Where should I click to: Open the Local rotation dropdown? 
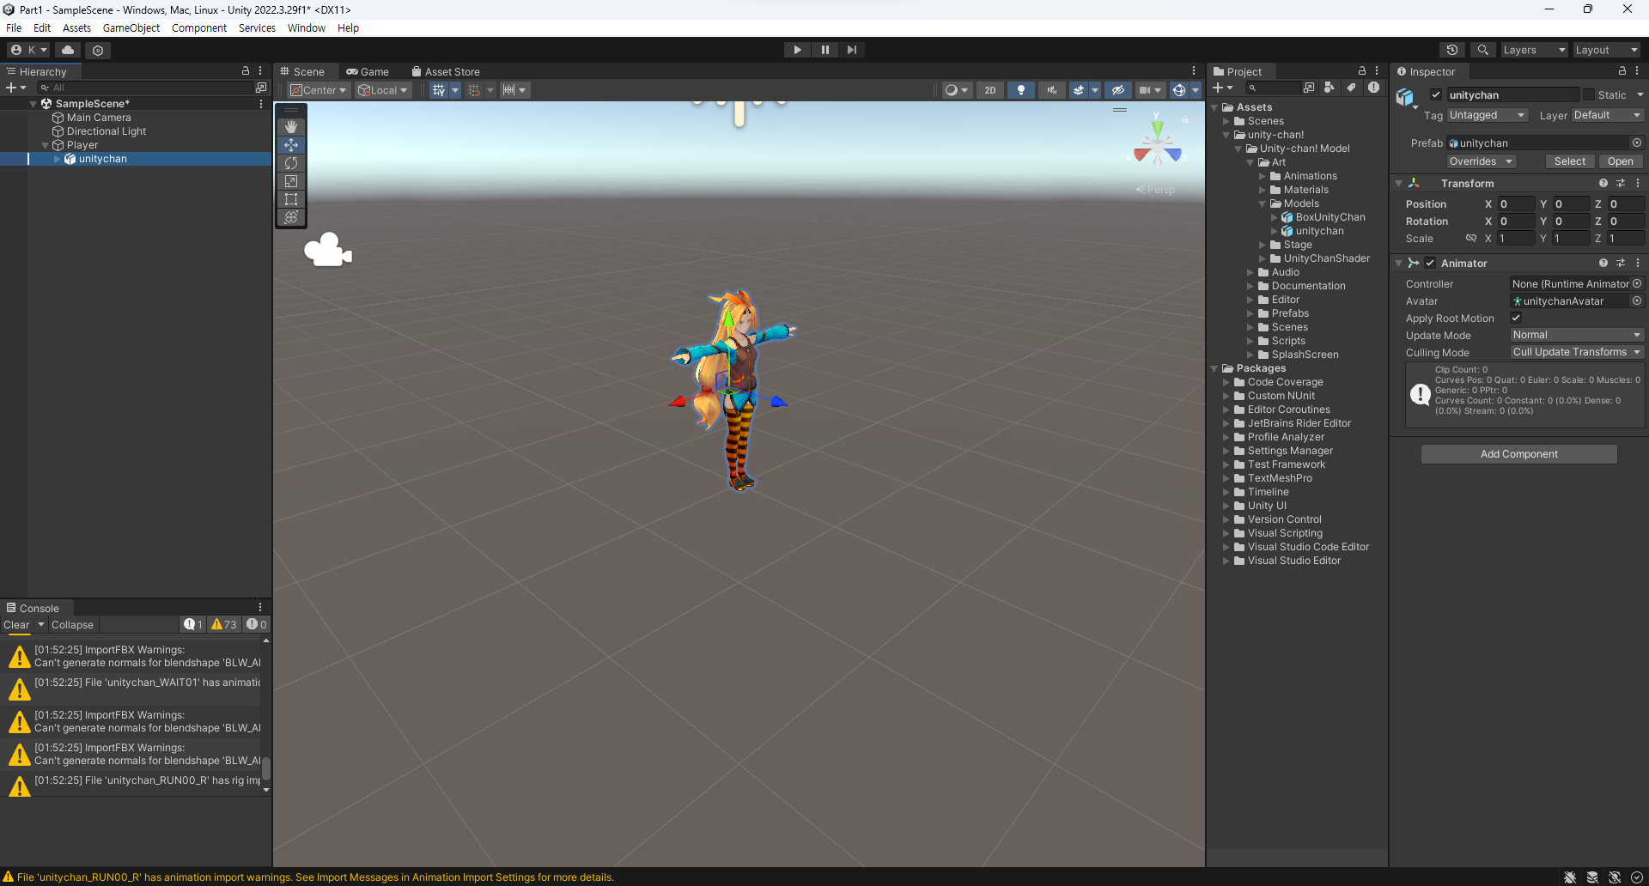coord(383,90)
